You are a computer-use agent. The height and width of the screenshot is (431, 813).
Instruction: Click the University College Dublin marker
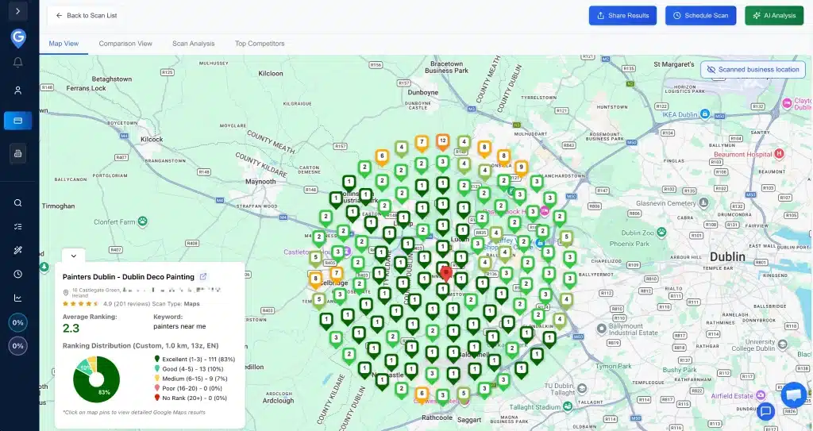coord(781,345)
